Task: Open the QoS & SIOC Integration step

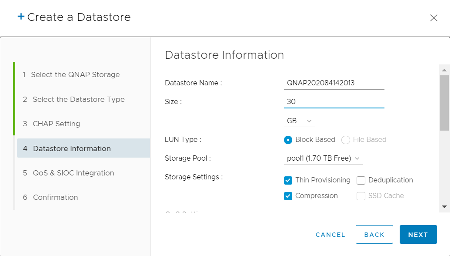Action: 73,173
